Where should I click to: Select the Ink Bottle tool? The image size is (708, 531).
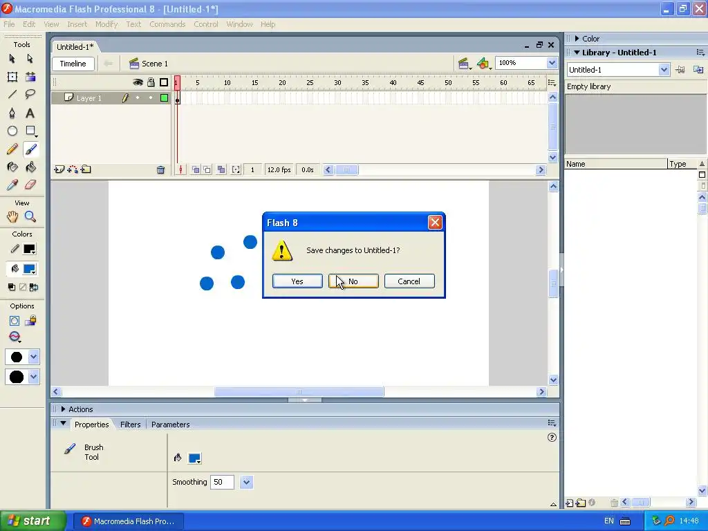pyautogui.click(x=12, y=167)
